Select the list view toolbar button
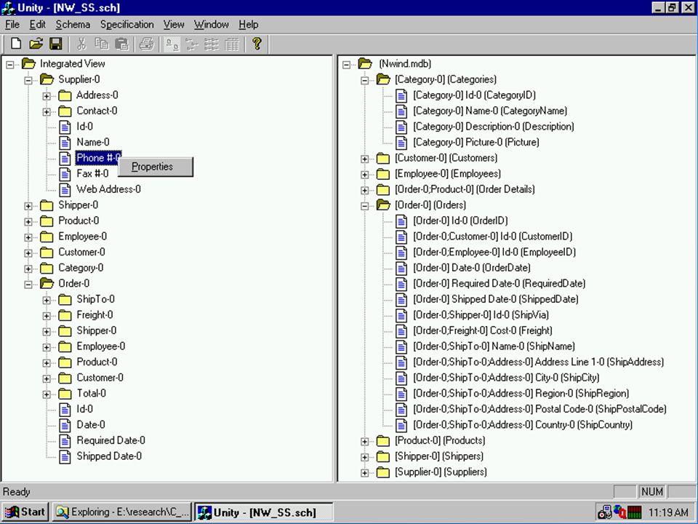The height and width of the screenshot is (524, 698). [x=212, y=44]
